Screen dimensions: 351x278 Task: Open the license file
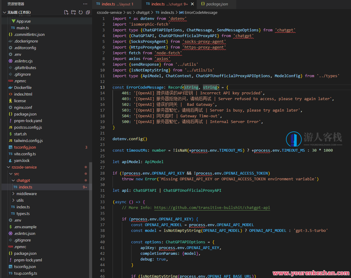20,101
